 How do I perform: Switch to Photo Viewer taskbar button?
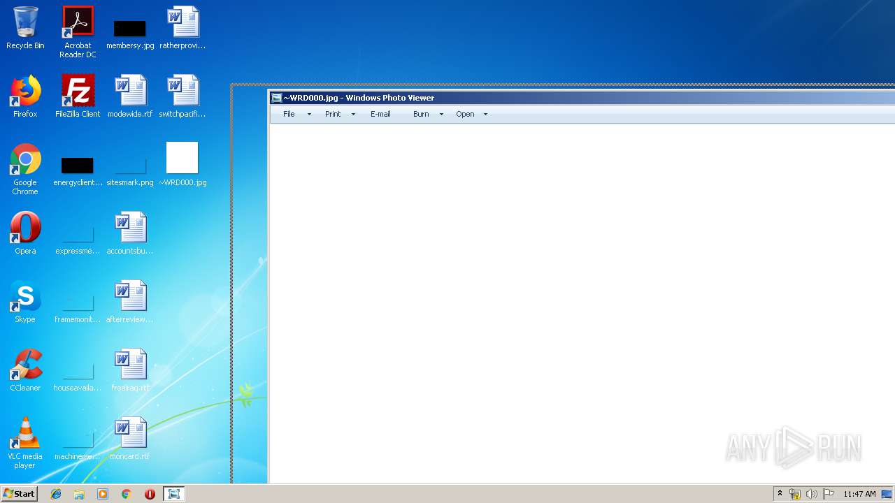pyautogui.click(x=173, y=494)
